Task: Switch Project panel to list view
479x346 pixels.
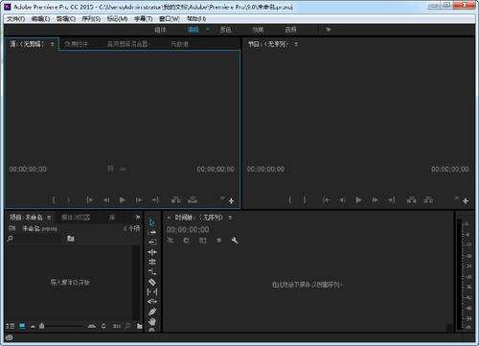Action: click(x=10, y=326)
